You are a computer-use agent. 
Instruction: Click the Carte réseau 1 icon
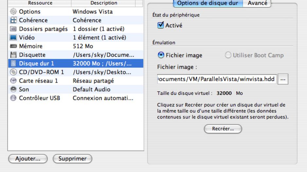tap(13, 81)
